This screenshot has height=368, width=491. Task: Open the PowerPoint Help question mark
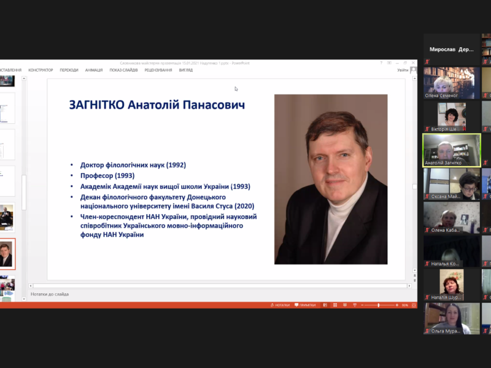[x=381, y=63]
